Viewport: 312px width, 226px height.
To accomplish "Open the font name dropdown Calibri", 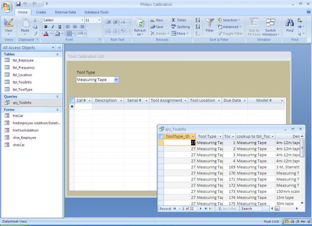I will click(82, 20).
